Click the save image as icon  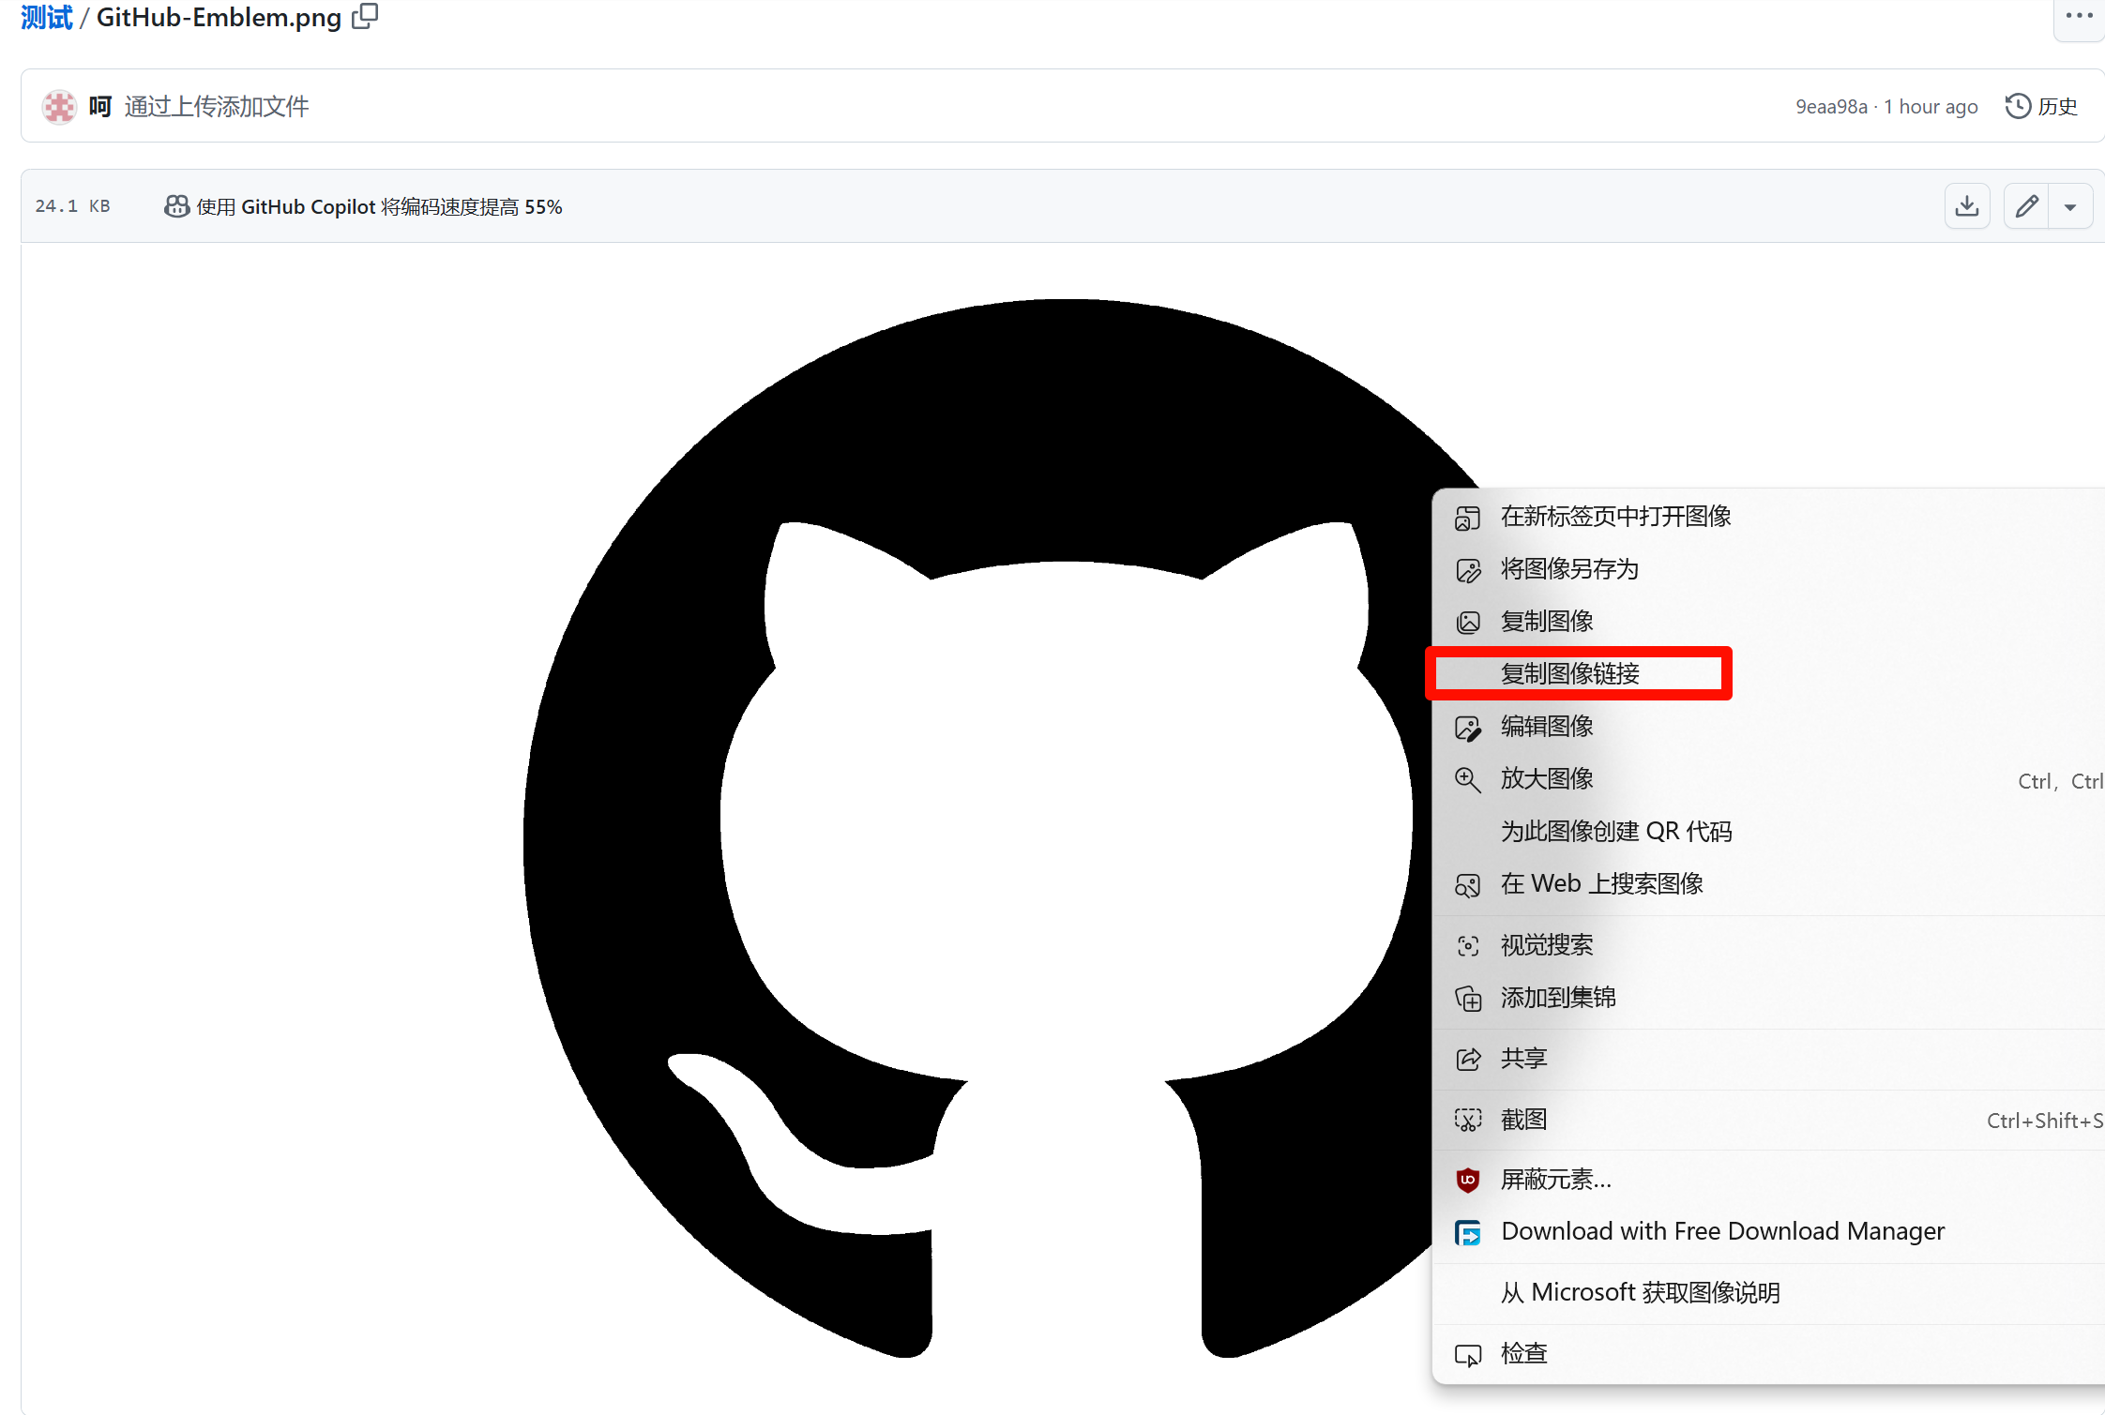pos(1467,570)
